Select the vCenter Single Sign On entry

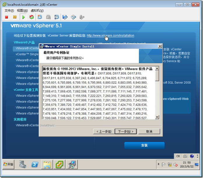click(27, 54)
